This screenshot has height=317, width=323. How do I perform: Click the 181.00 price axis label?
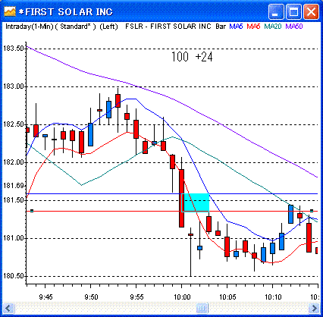click(13, 238)
